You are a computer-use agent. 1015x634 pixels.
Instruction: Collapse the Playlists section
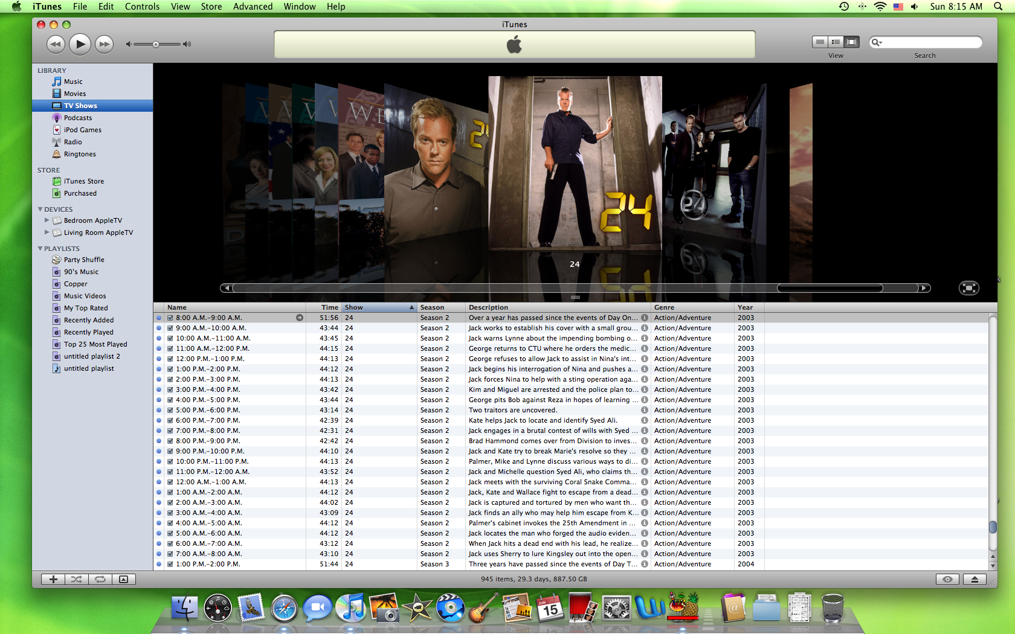click(x=40, y=249)
